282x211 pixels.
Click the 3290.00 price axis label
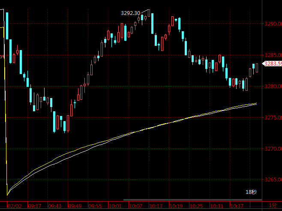(273, 24)
